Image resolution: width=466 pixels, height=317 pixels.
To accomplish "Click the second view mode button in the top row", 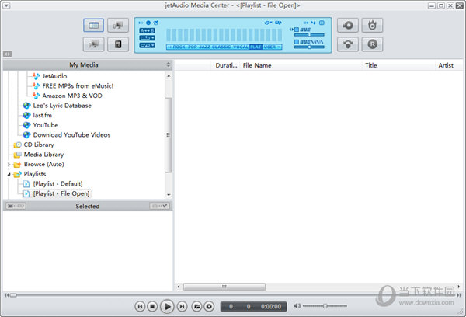I will click(x=118, y=26).
